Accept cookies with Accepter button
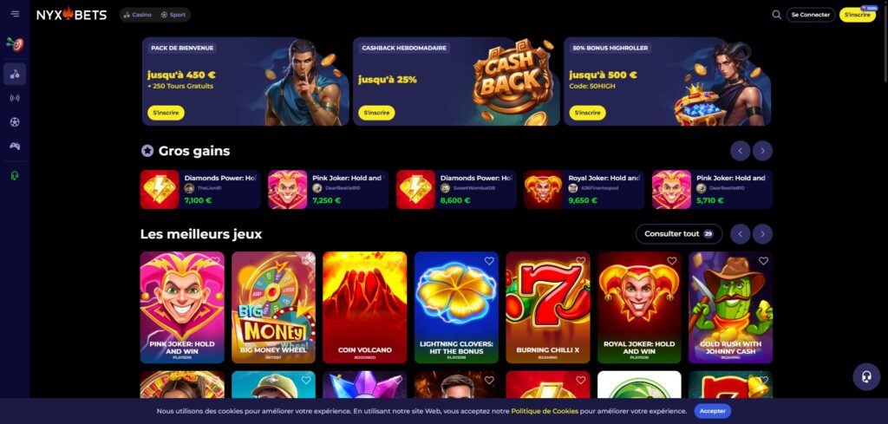Viewport: 888px width, 424px height. (x=713, y=411)
